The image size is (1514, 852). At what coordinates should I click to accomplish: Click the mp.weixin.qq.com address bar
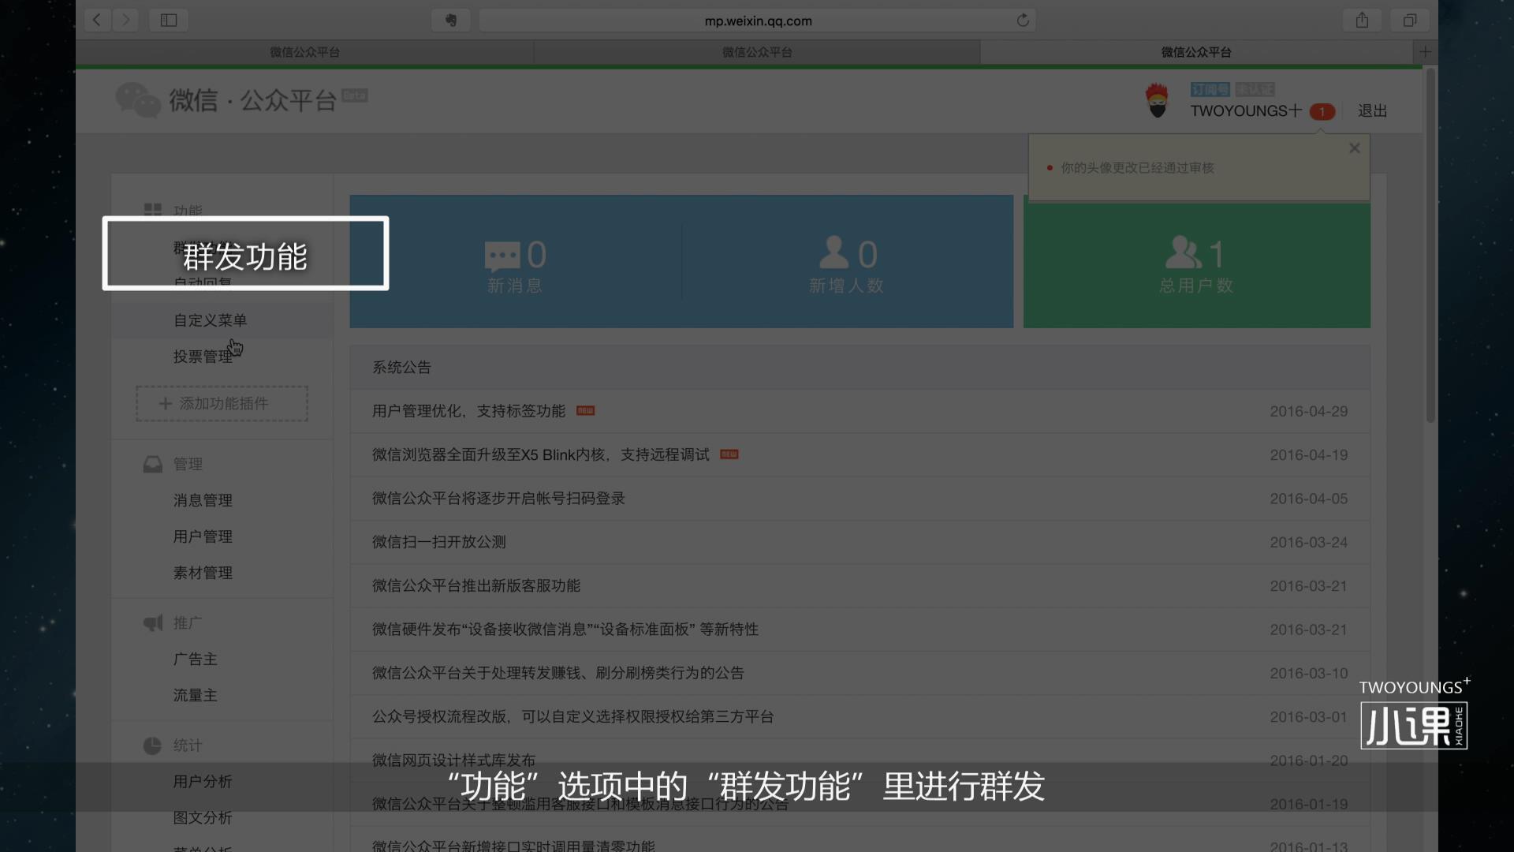755,21
